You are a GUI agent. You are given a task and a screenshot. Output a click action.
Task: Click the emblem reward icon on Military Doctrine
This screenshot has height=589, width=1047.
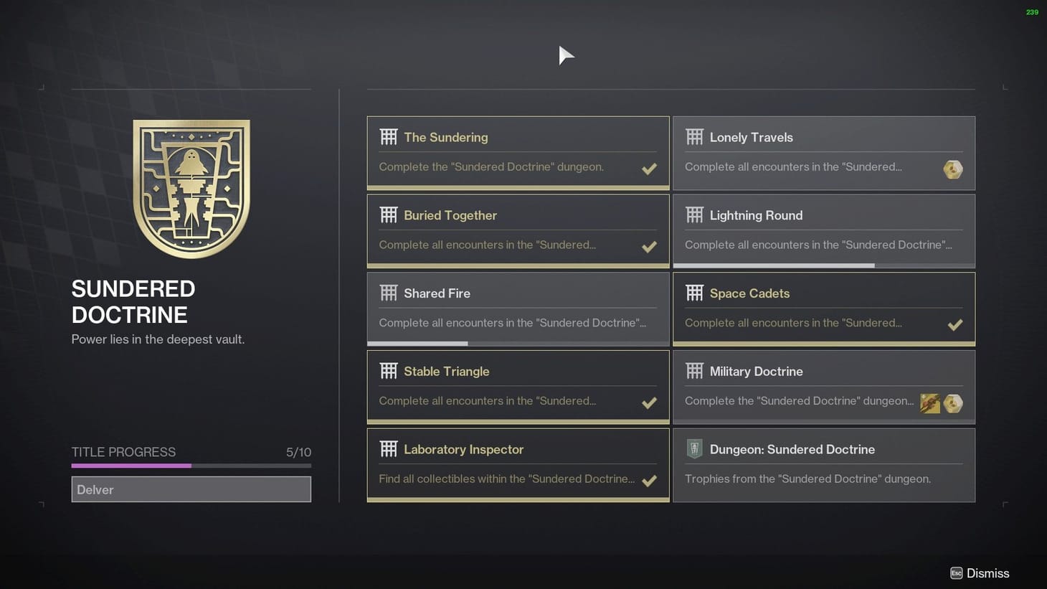click(930, 402)
